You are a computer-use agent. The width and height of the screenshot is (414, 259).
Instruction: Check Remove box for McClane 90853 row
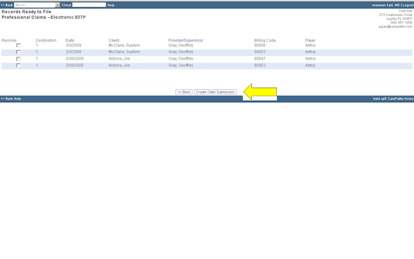point(18,52)
